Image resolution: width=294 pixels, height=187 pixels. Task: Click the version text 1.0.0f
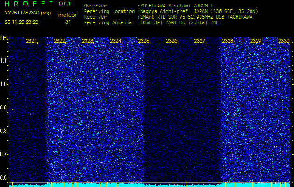point(65,4)
